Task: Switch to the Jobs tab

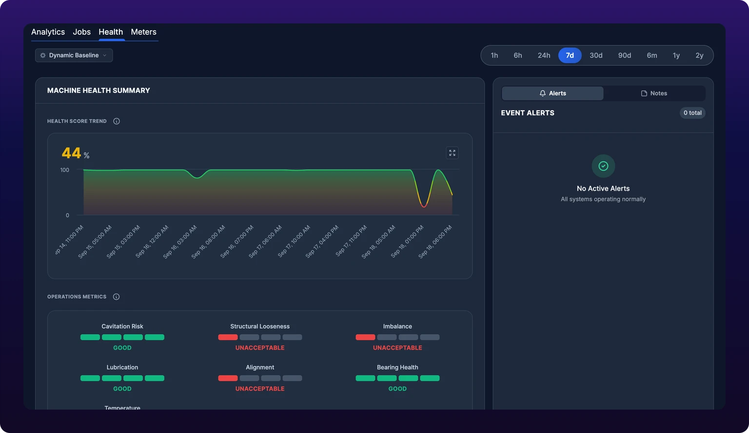Action: coord(81,32)
